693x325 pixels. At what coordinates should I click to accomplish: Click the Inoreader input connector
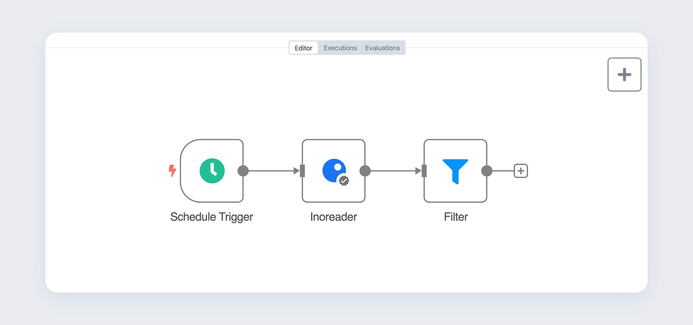coord(303,171)
